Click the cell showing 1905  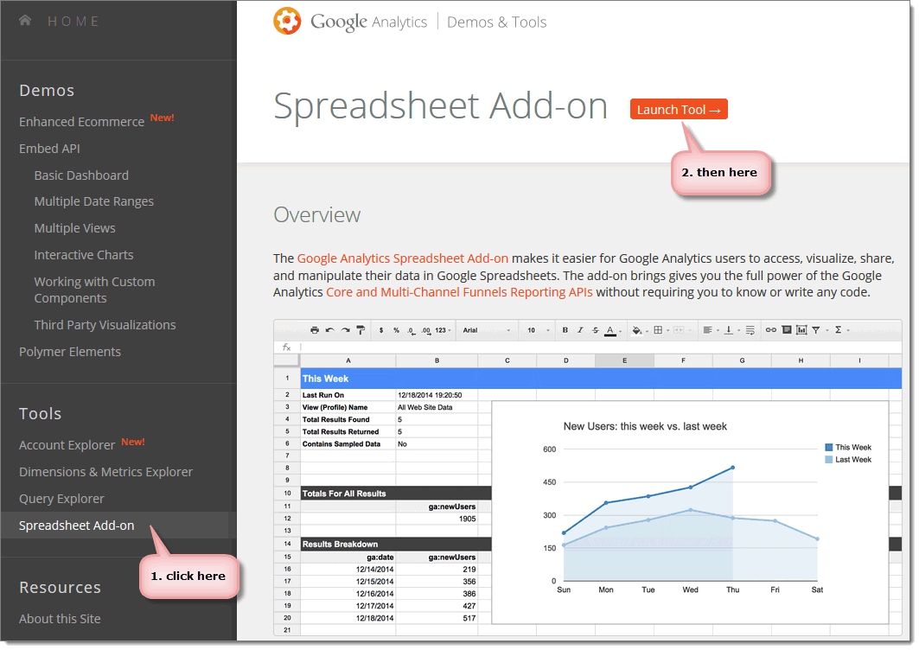(437, 519)
